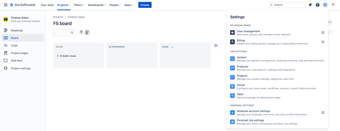The width and height of the screenshot is (340, 131).
Task: Click the Finema-Sales breadcrumb link
Action: click(76, 17)
